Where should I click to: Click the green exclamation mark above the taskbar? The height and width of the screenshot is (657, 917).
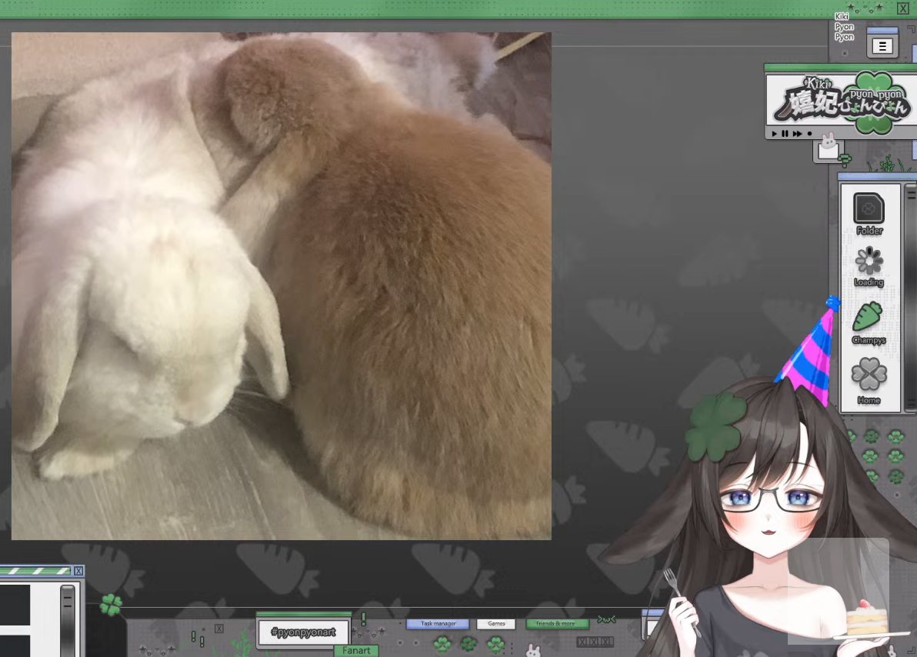coord(363,619)
